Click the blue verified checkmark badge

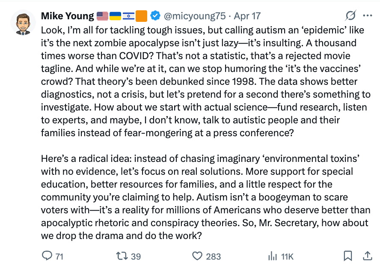[155, 16]
